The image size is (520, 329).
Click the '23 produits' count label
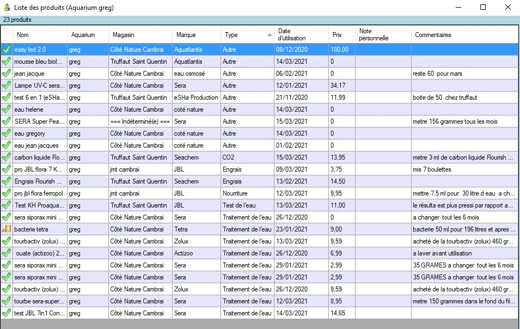(17, 20)
